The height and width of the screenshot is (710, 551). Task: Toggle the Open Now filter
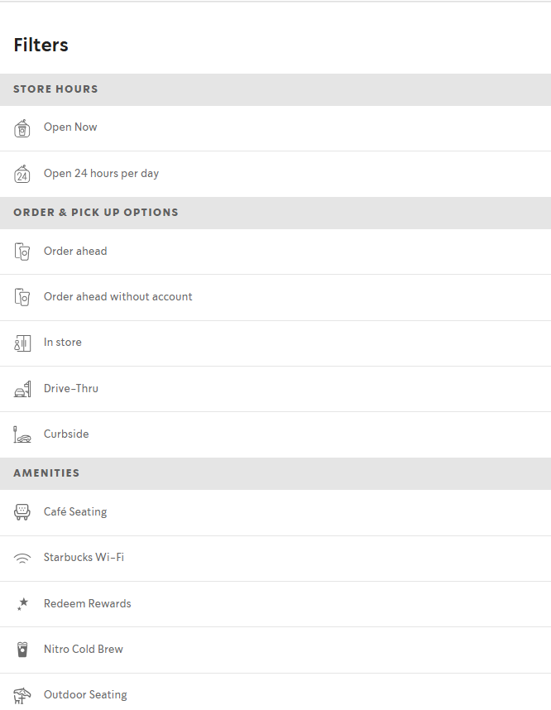click(70, 127)
